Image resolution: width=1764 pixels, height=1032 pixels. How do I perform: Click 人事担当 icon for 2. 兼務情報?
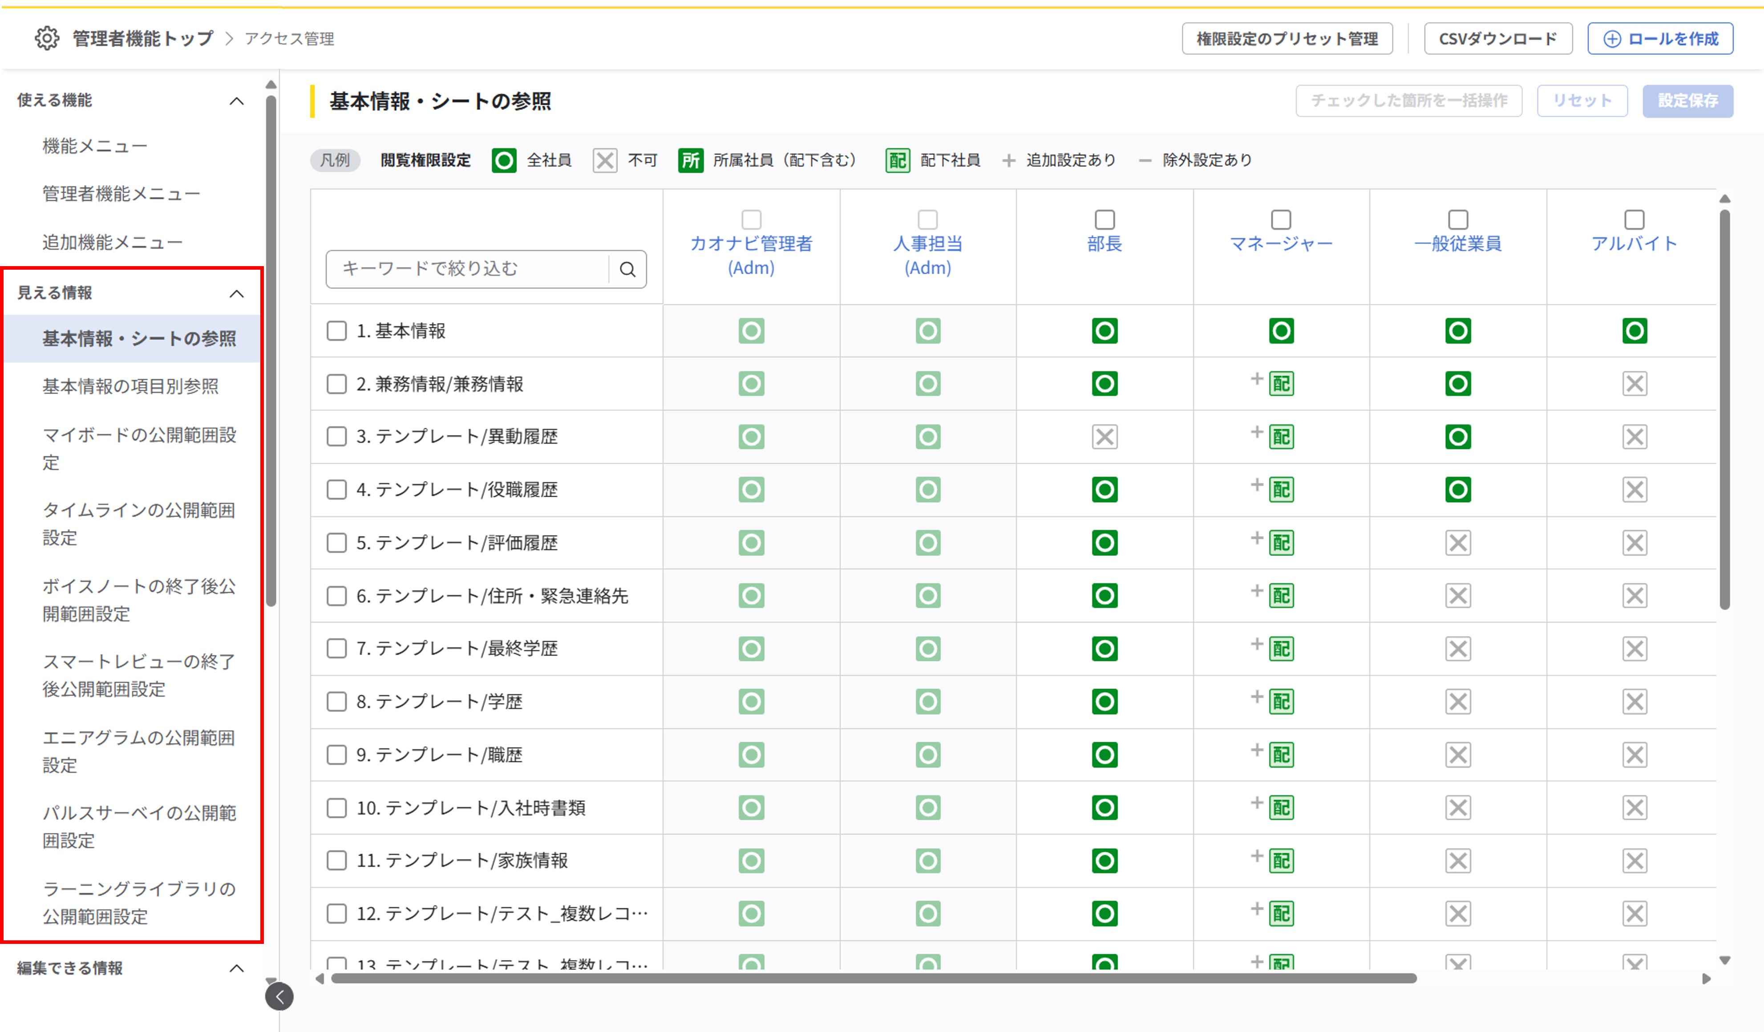coord(928,384)
